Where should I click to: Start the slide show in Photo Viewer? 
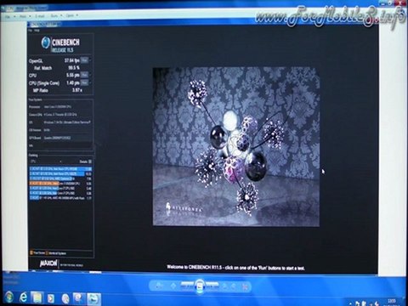pyautogui.click(x=200, y=286)
